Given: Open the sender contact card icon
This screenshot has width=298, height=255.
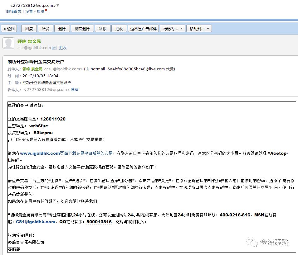Looking at the screenshot, I should 54,48.
